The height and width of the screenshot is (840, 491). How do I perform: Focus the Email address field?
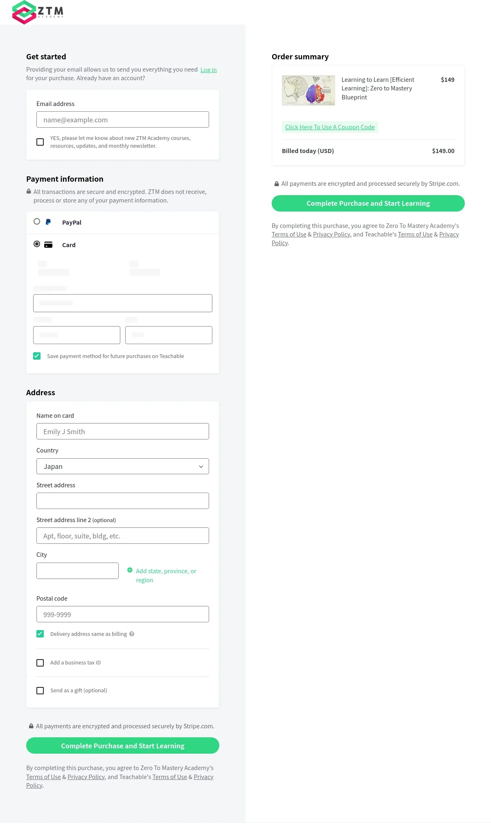[123, 119]
